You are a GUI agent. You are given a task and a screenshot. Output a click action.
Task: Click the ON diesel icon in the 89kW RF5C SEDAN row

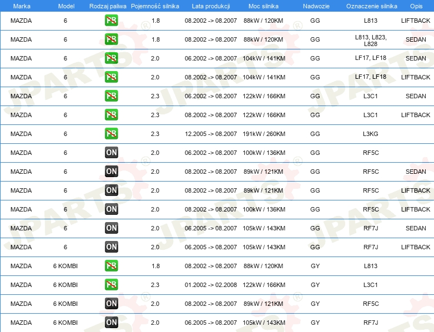[x=111, y=172]
